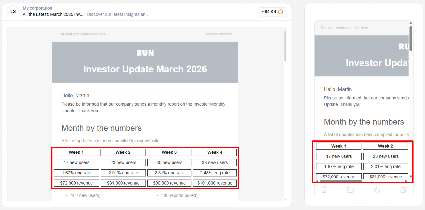
Task: Open the compose icon under the mobile preview
Action: 403,189
